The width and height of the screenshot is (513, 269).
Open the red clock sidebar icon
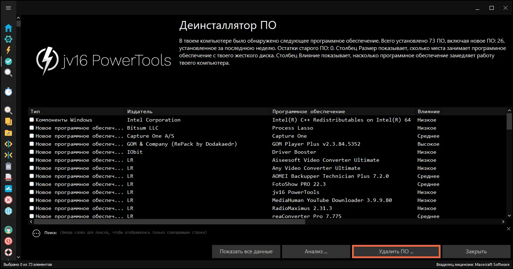pos(8,241)
